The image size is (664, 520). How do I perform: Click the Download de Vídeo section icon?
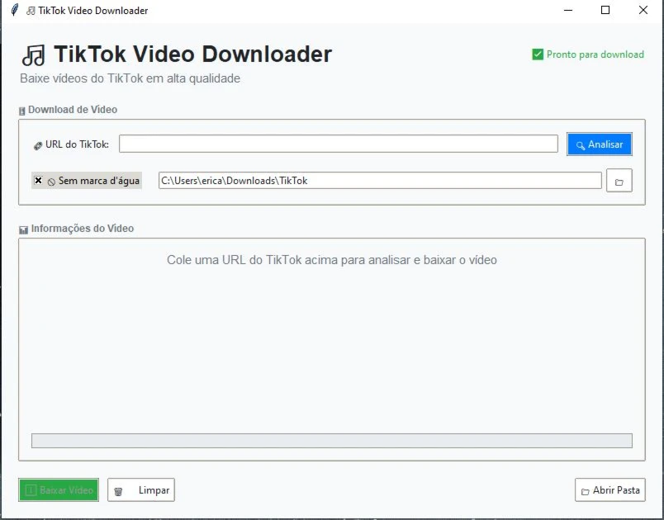click(22, 111)
